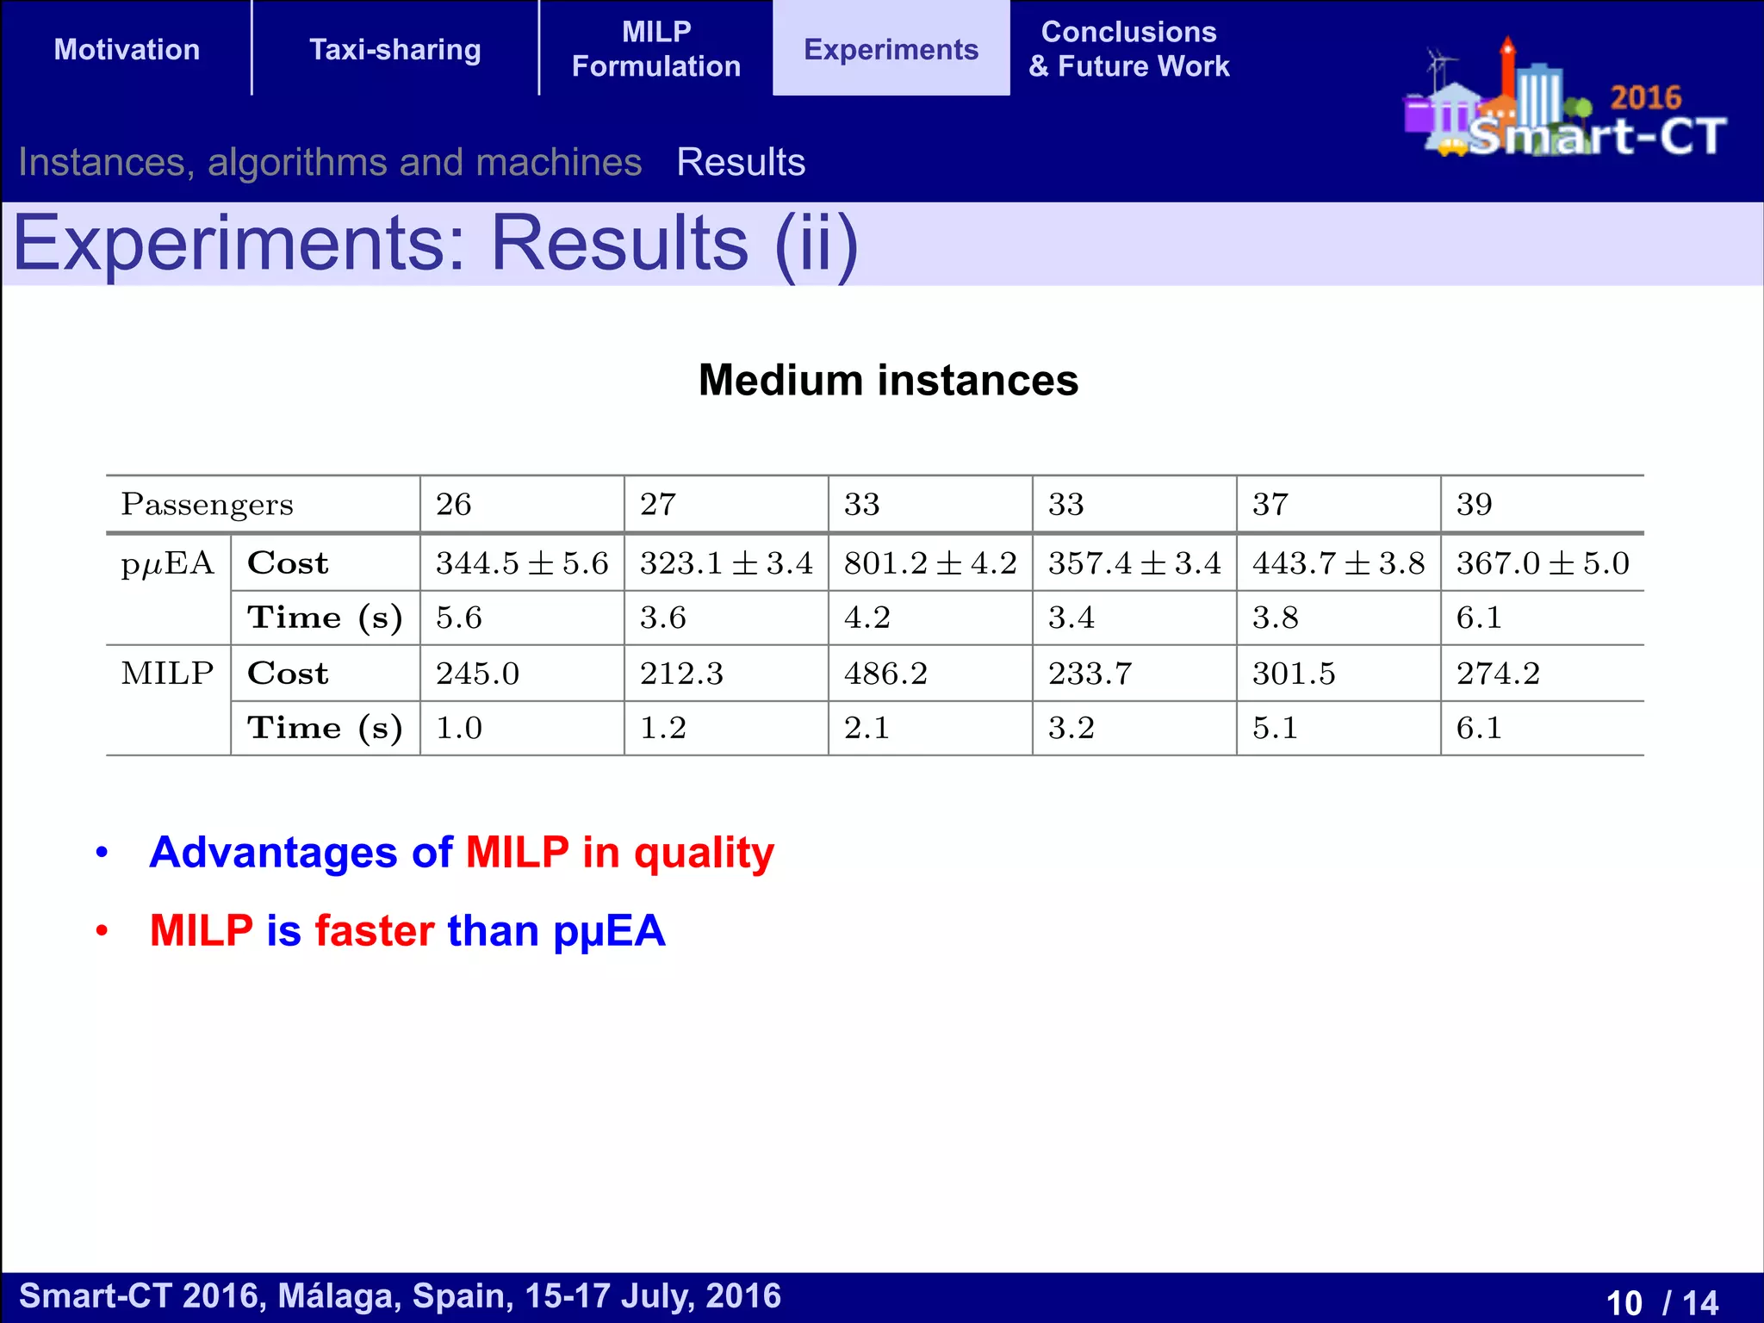The height and width of the screenshot is (1323, 1764).
Task: Select the Results subsection link
Action: tap(741, 162)
